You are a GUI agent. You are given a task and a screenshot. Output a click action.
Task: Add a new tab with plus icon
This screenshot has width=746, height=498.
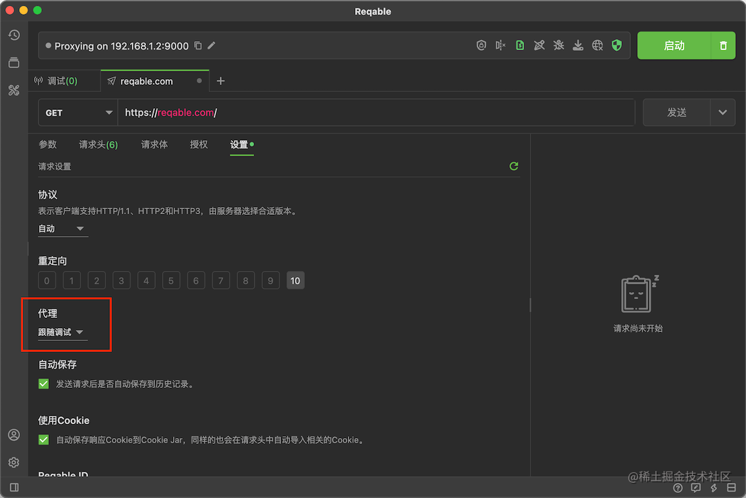pos(221,81)
